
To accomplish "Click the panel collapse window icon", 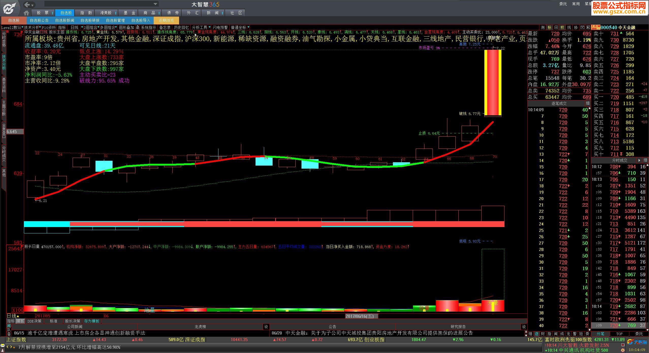I will tap(582, 27).
